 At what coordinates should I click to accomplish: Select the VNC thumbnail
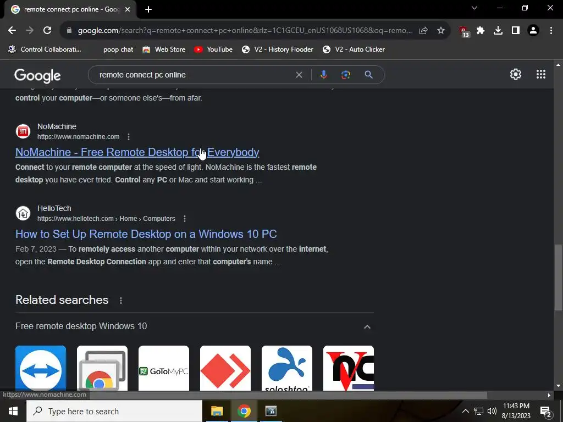click(349, 368)
